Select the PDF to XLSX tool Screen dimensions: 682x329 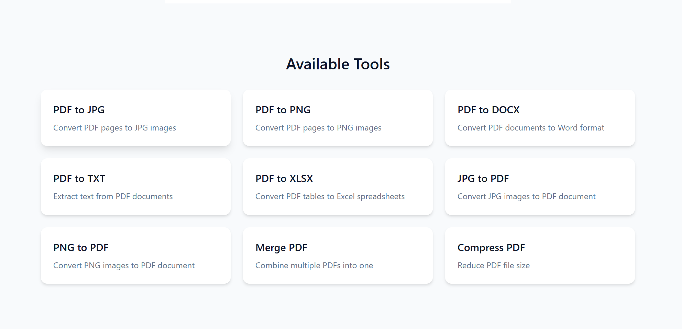click(338, 186)
